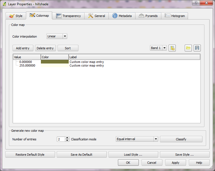Show the Histogram tab
This screenshot has width=215, height=171.
[175, 16]
